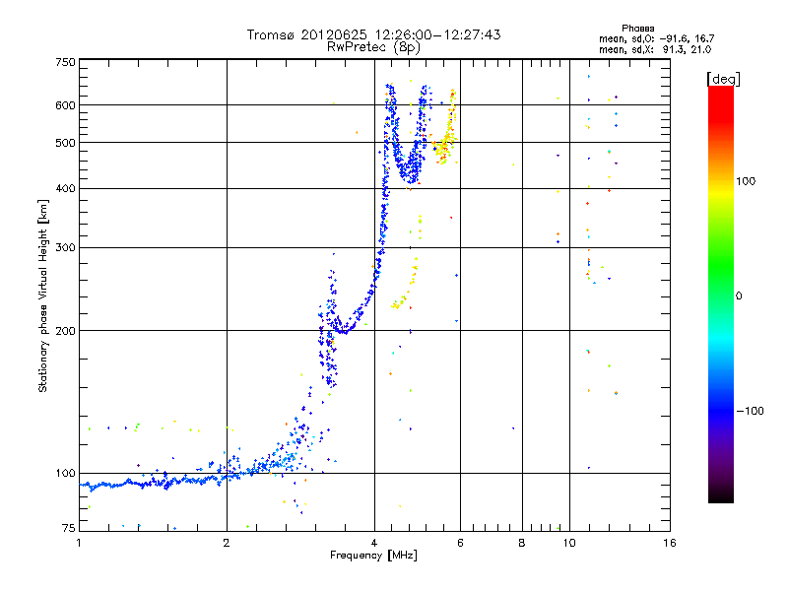Click the x-axis tick label '16'

(x=670, y=543)
